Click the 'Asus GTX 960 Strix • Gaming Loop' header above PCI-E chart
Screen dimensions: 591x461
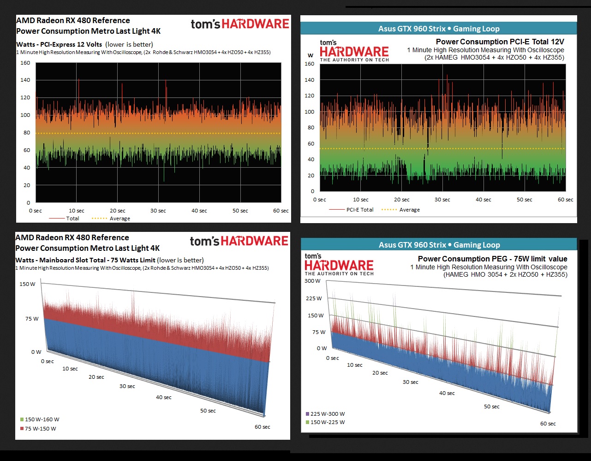tap(439, 29)
